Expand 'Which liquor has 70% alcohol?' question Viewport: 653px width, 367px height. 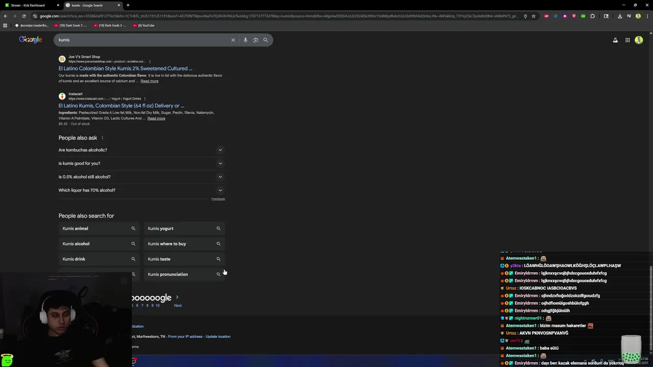(141, 190)
